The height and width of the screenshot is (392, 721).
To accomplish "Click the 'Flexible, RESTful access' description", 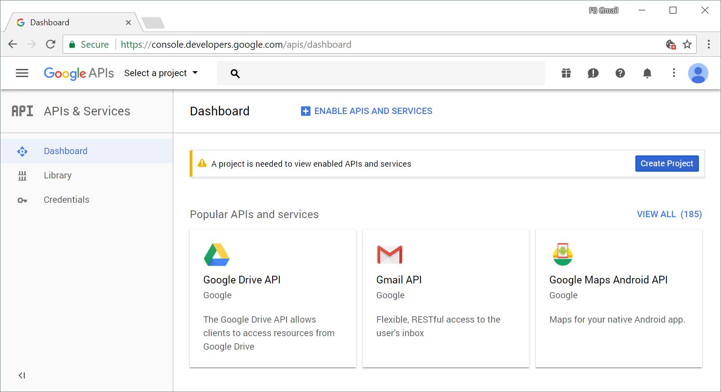I will point(438,326).
